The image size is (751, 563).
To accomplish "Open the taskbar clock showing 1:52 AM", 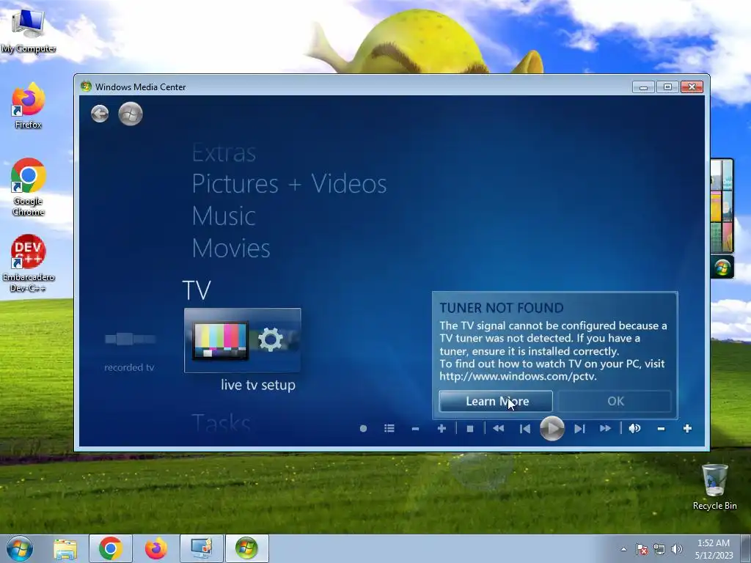I will pyautogui.click(x=714, y=549).
